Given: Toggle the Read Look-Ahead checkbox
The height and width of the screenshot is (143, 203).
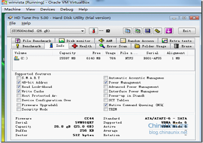Looking at the screenshot, I should [19, 87].
